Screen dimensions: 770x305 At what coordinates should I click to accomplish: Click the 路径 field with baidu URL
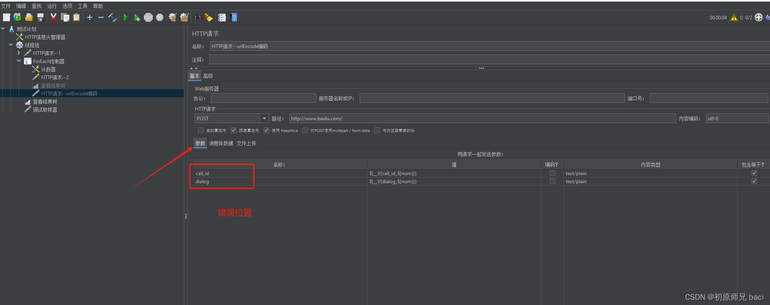483,118
